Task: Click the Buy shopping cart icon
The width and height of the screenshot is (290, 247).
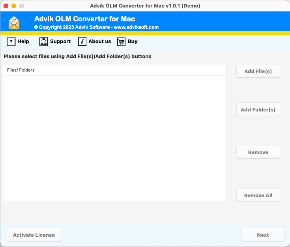Action: [x=121, y=41]
